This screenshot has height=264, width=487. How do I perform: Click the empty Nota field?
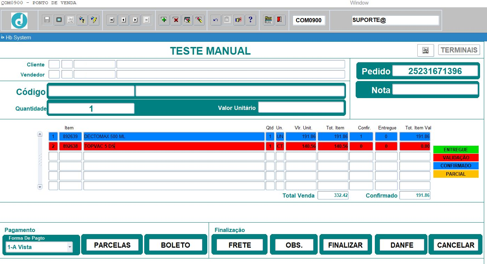pos(435,89)
